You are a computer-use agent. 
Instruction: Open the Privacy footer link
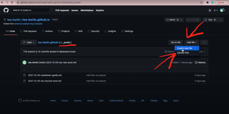click(65, 101)
